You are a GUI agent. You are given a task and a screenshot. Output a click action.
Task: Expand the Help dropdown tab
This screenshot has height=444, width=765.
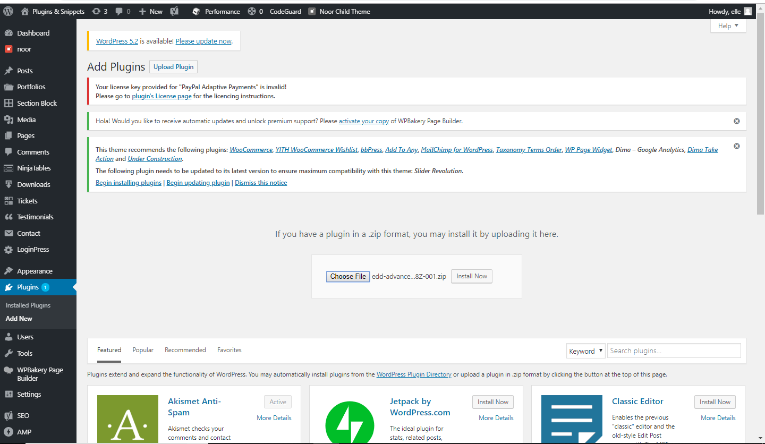point(728,25)
